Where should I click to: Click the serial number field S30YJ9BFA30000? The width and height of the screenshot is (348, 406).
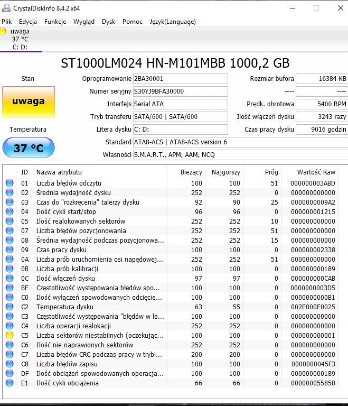[181, 91]
